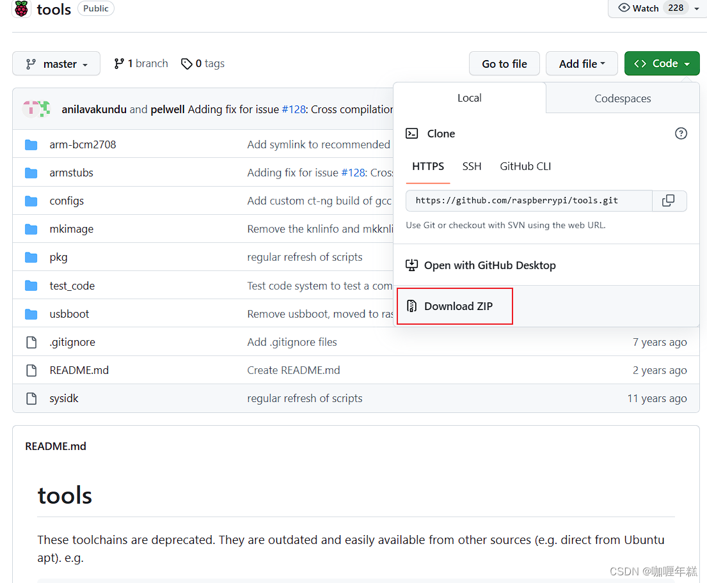Click the README.md file icon
The image size is (707, 583).
tap(31, 370)
